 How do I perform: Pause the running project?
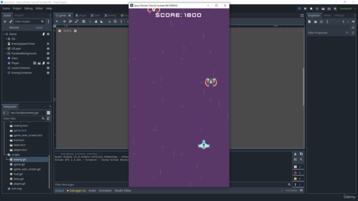coord(305,9)
